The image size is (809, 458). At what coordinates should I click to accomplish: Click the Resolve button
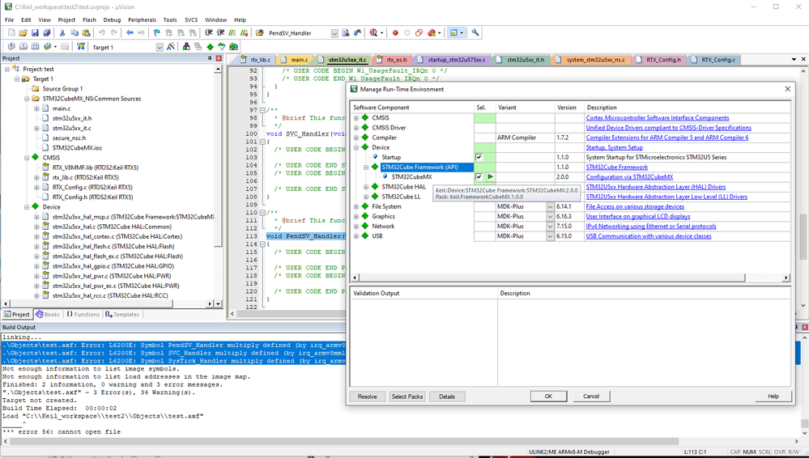pos(367,397)
